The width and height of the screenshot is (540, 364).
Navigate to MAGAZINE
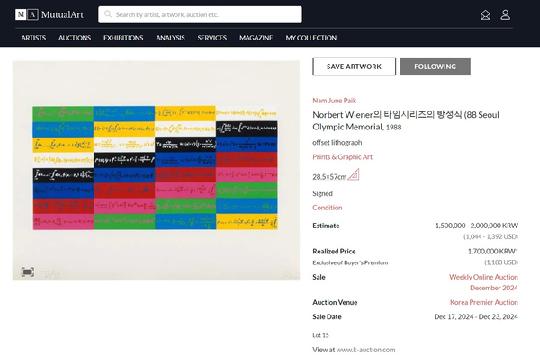click(x=256, y=38)
